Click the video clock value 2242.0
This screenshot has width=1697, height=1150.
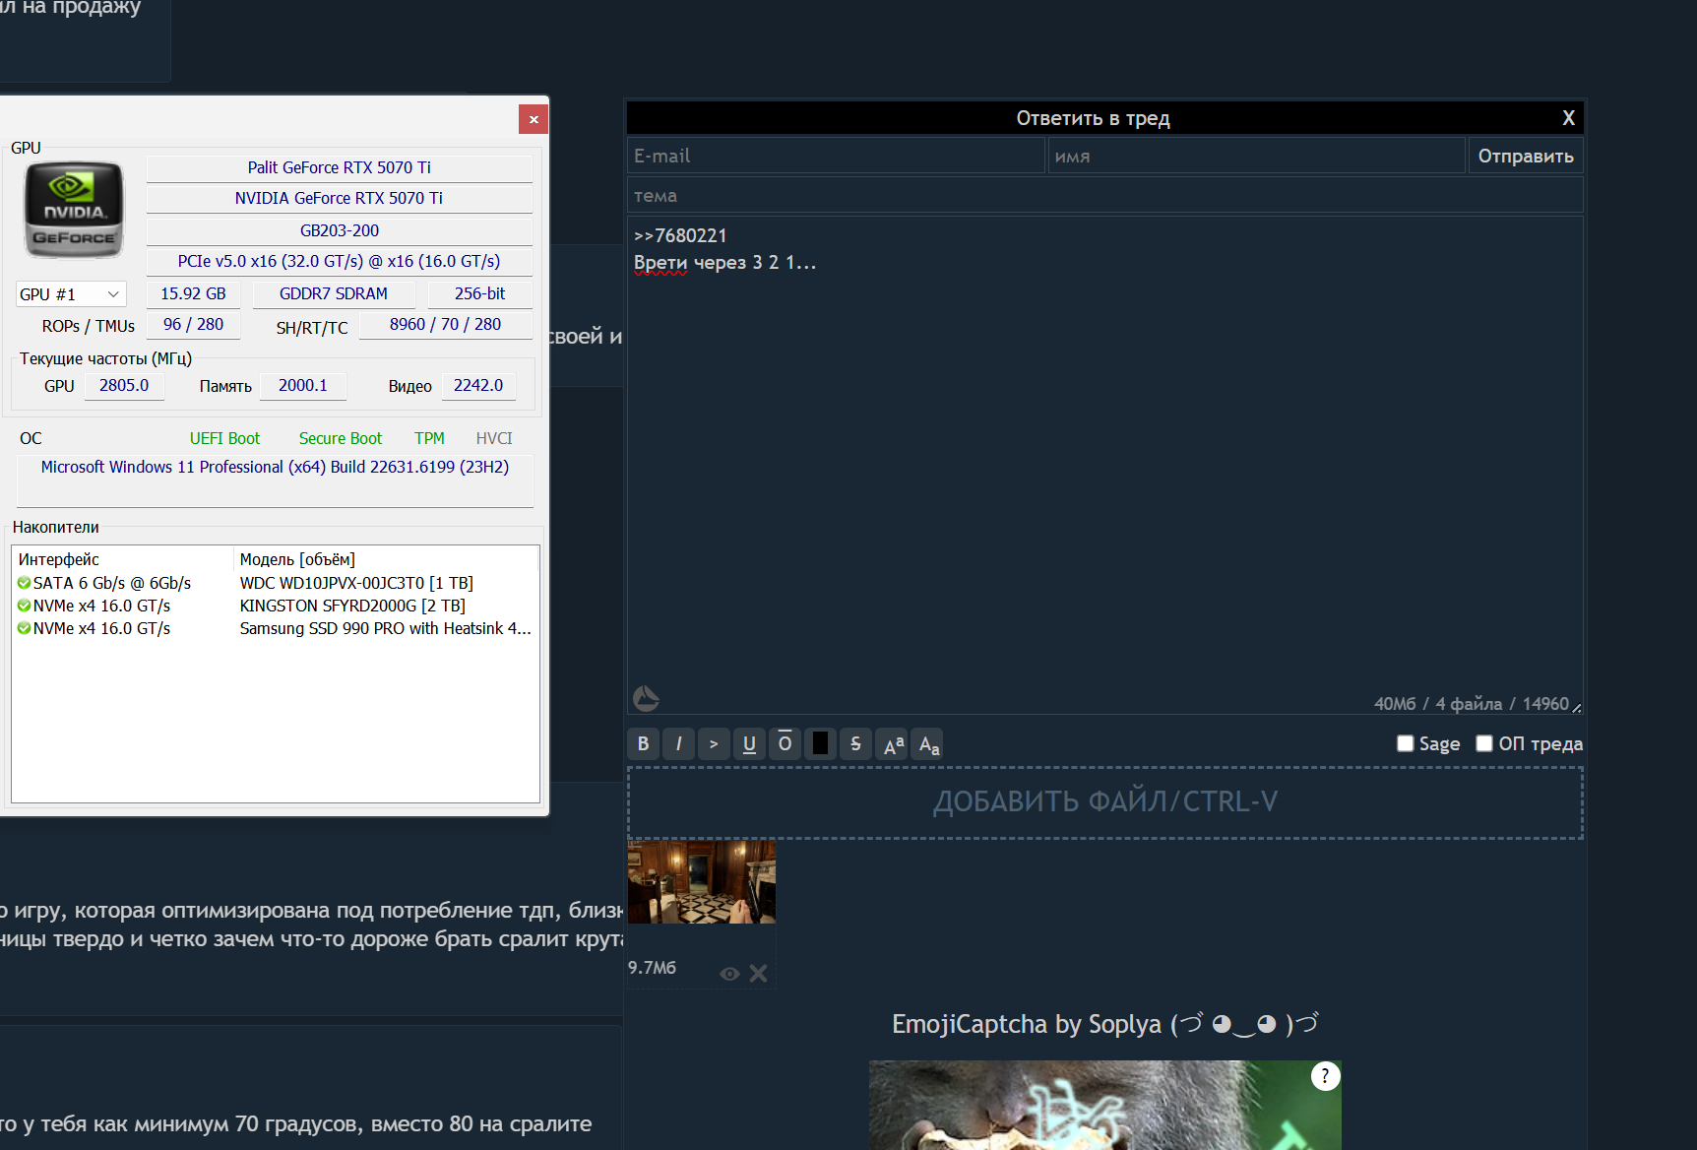coord(478,385)
